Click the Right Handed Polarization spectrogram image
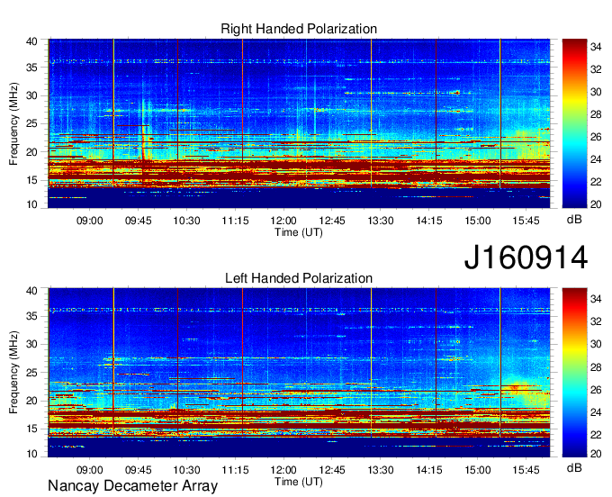612x497 pixels. 299,123
